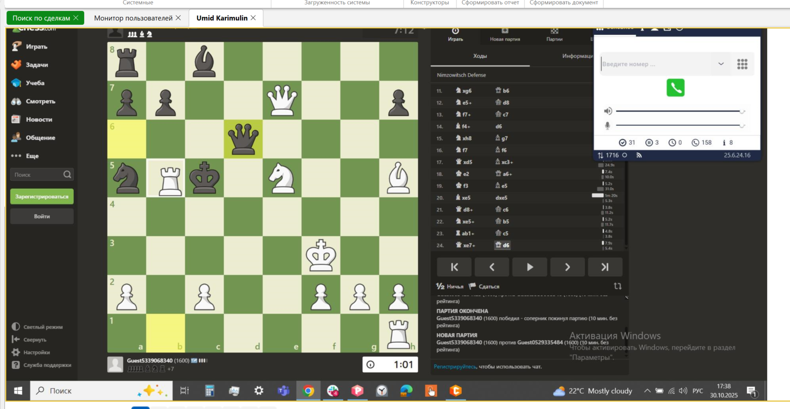Screen dimensions: 790x409
Task: Play moves automatically button
Action: (529, 267)
